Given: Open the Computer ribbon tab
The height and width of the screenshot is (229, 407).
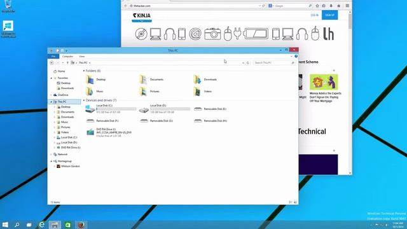Looking at the screenshot, I should click(x=67, y=57).
